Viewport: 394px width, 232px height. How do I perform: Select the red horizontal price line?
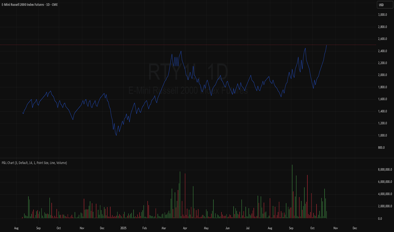click(x=169, y=45)
